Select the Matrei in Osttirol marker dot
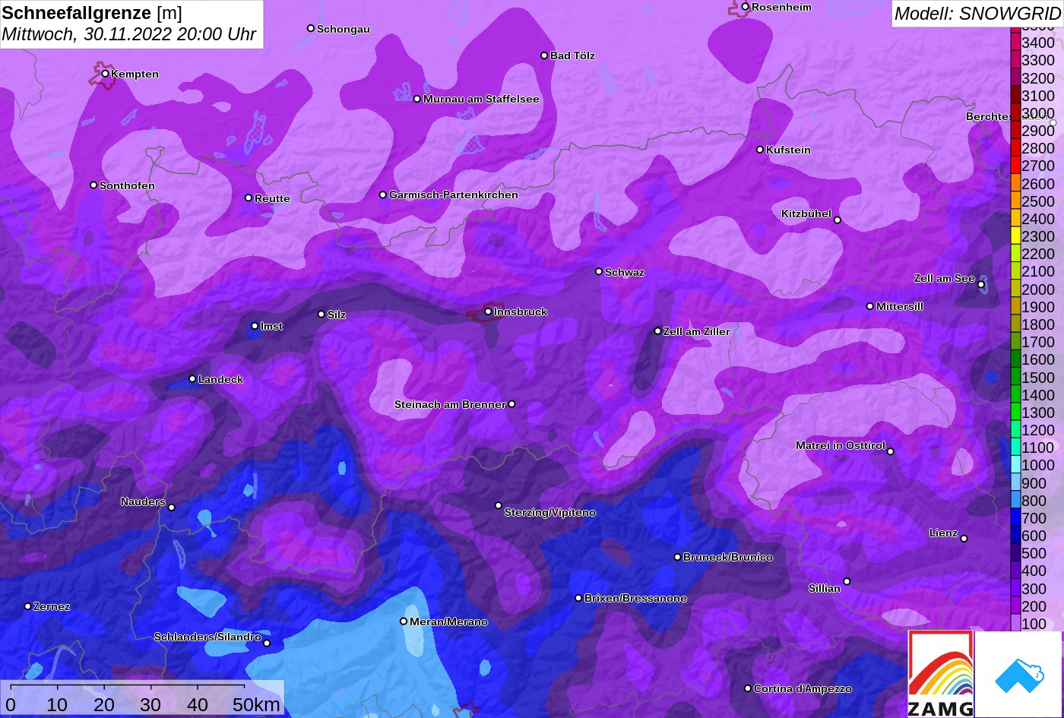This screenshot has height=718, width=1064. tap(891, 452)
